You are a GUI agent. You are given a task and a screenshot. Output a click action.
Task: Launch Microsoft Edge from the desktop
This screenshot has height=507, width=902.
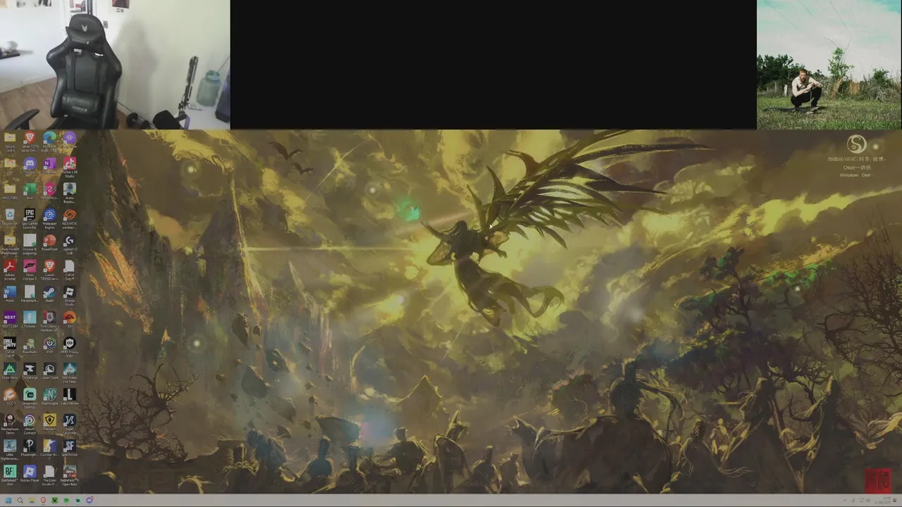pyautogui.click(x=49, y=141)
